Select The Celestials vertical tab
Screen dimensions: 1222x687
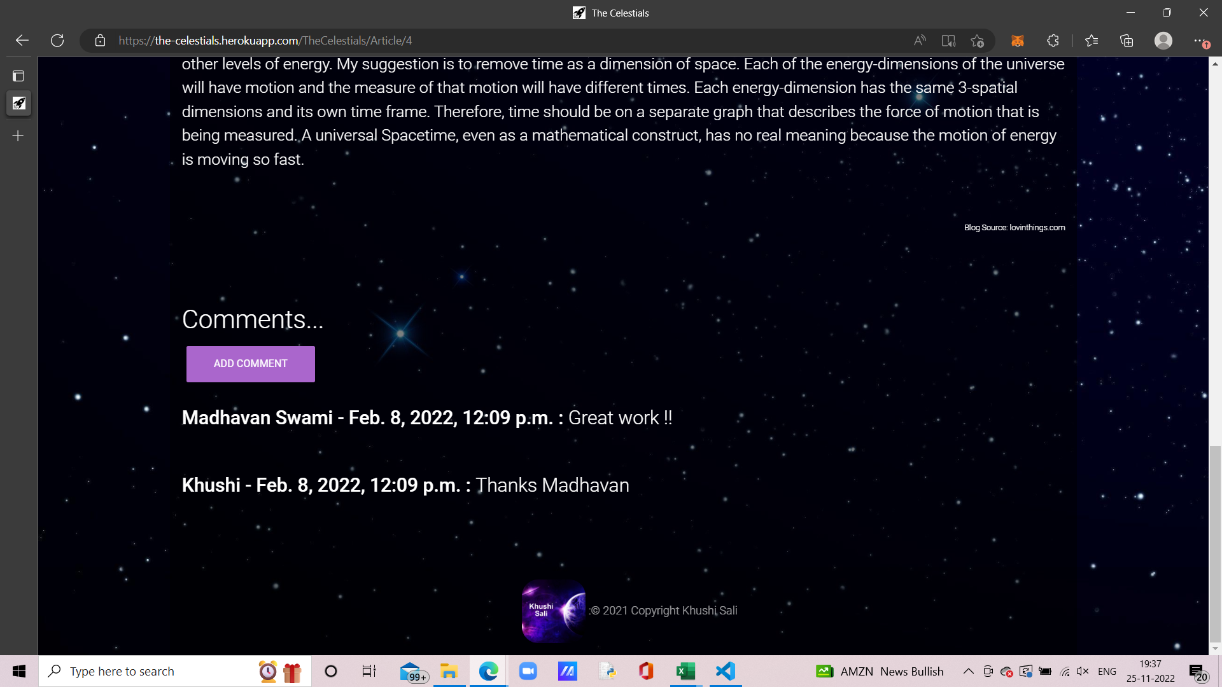coord(18,103)
